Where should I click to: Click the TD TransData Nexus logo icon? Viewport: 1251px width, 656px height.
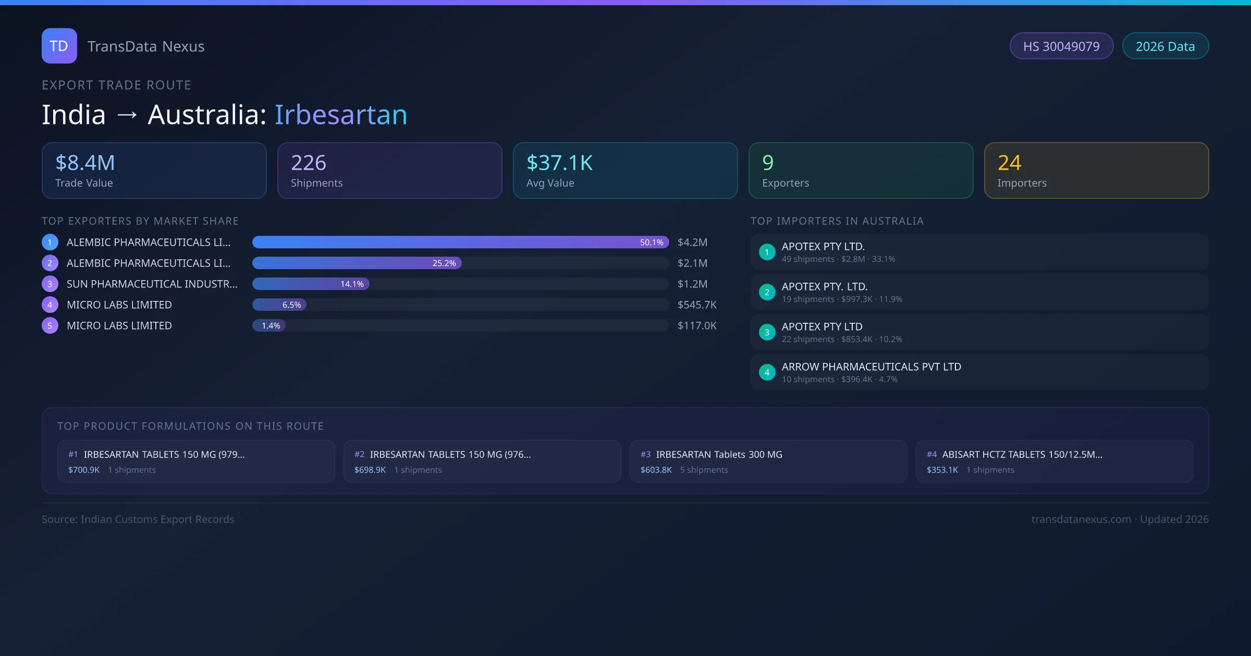tap(59, 46)
